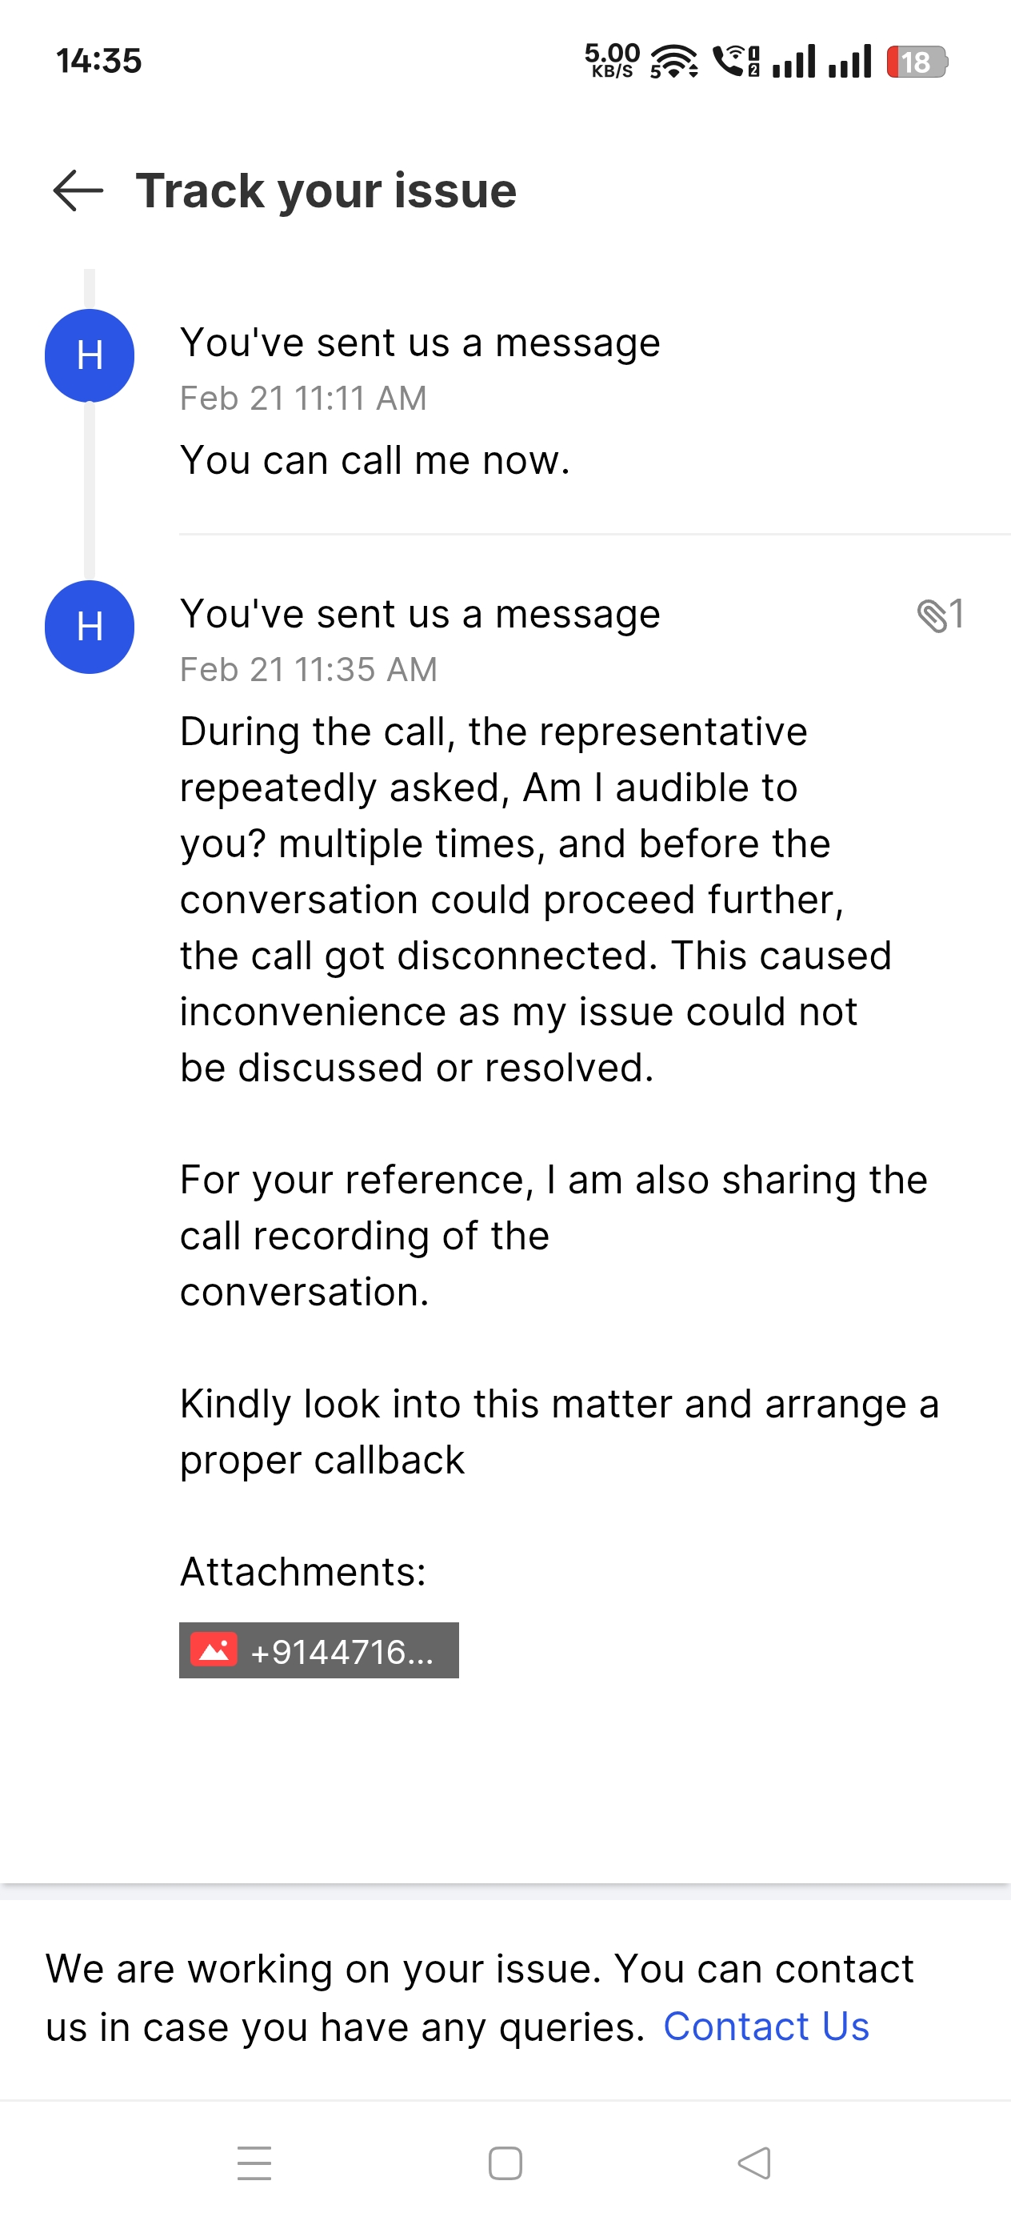
Task: Tap the Wi-Fi icon in status bar
Action: pos(673,62)
